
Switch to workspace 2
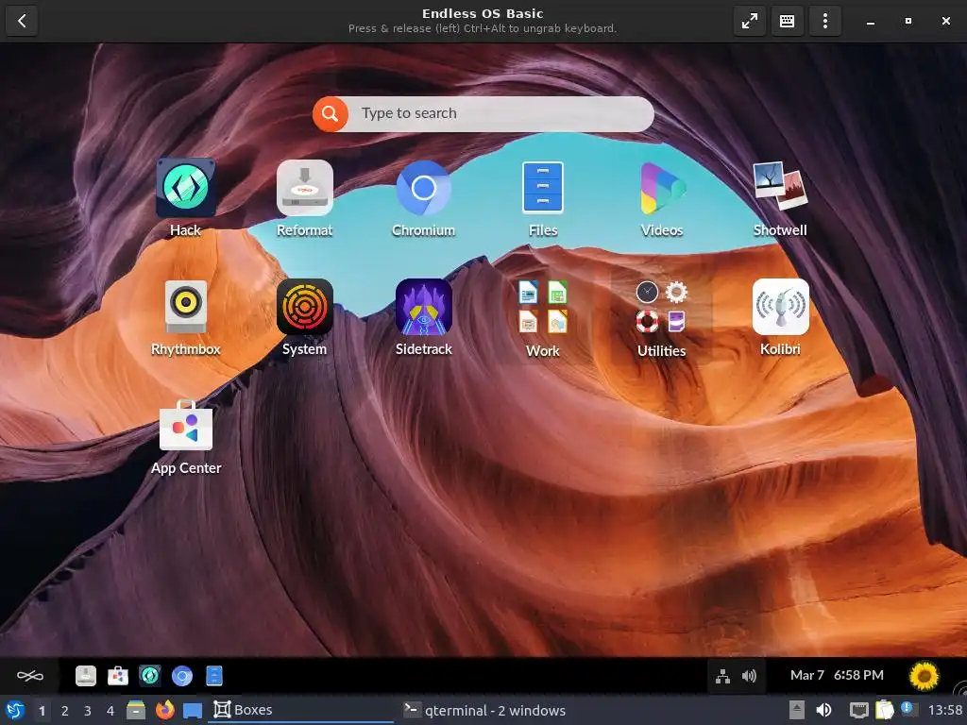click(65, 711)
